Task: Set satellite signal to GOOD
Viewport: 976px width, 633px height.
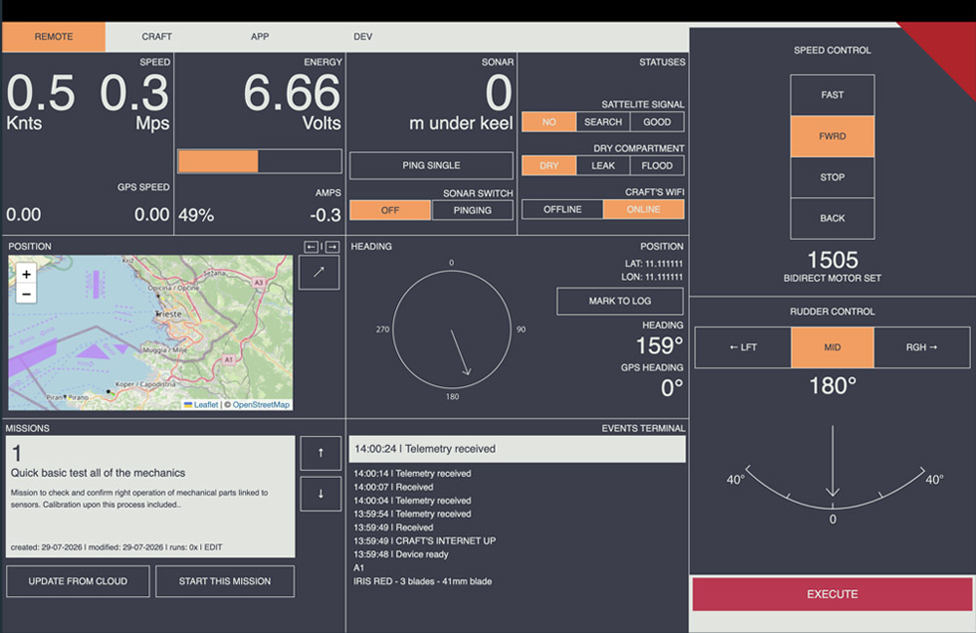Action: (x=657, y=122)
